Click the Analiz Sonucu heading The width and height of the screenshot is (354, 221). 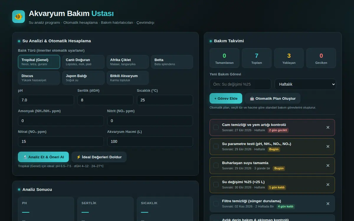(x=37, y=189)
